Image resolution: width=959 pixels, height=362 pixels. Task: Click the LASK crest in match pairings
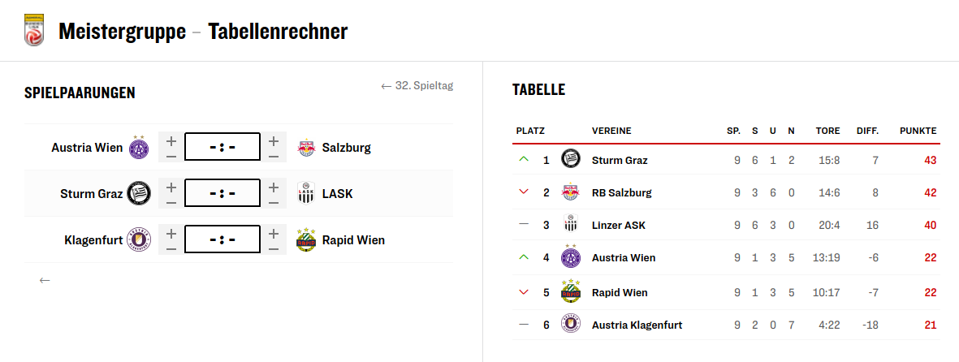306,193
